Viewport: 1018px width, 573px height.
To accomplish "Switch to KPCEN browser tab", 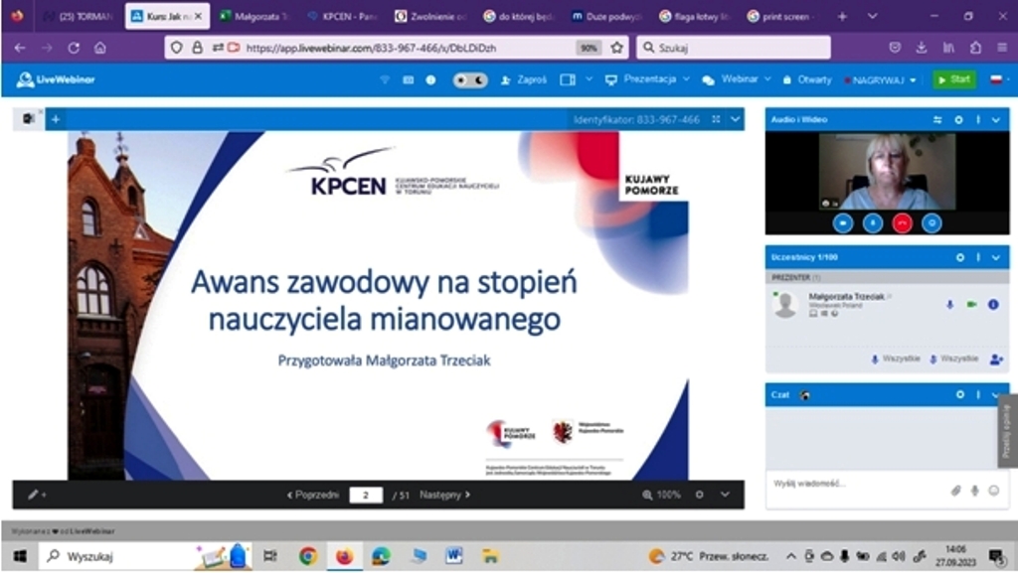I will (342, 16).
